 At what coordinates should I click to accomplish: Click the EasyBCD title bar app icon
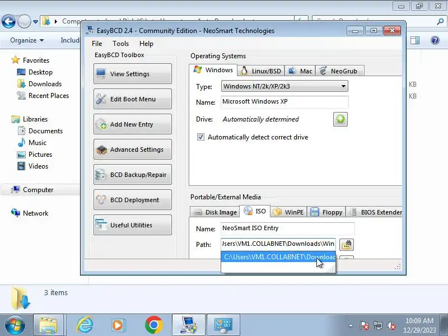click(90, 30)
